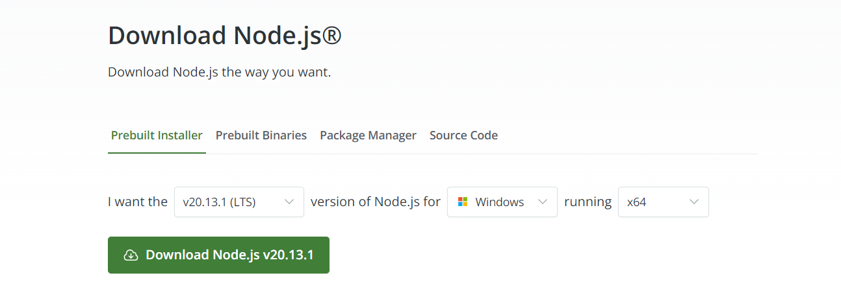Expand the Windows platform selector
Viewport: 841px width, 293px height.
tap(502, 202)
